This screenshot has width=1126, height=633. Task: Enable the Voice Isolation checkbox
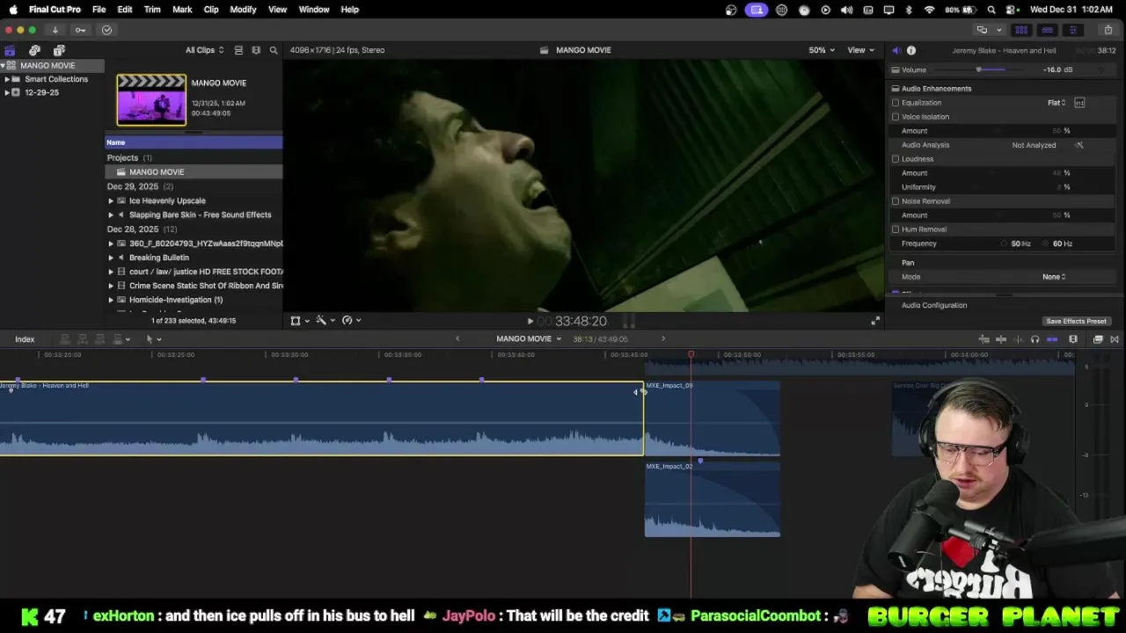[896, 117]
